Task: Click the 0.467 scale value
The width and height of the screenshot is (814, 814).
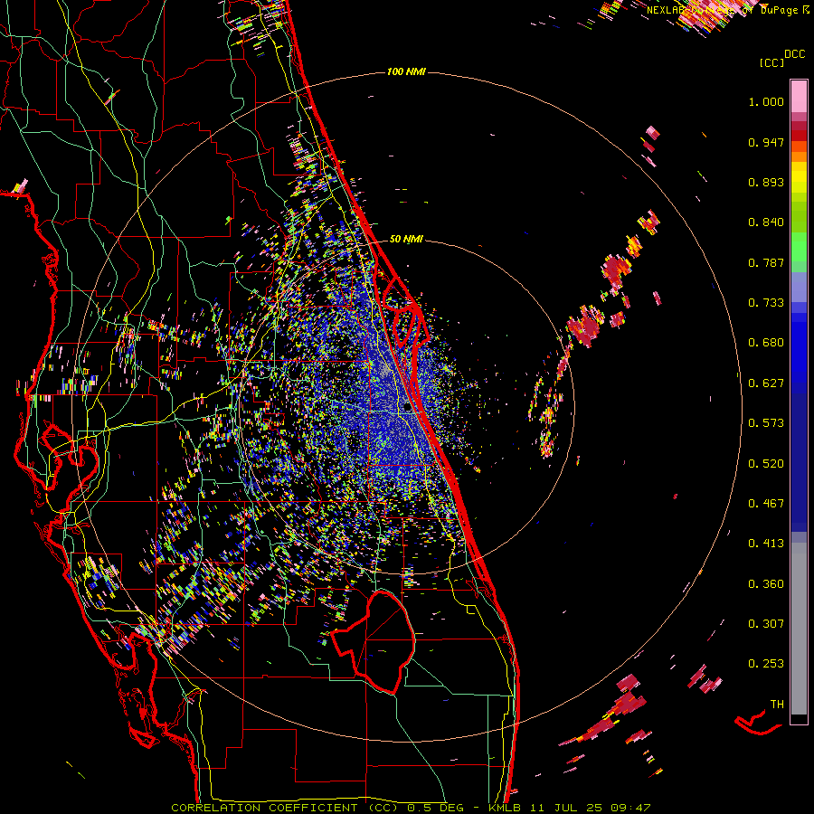Action: [x=766, y=504]
